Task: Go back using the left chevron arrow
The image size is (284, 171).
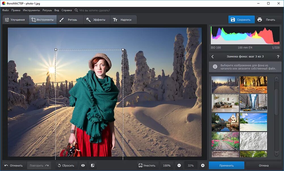Action: click(x=212, y=57)
